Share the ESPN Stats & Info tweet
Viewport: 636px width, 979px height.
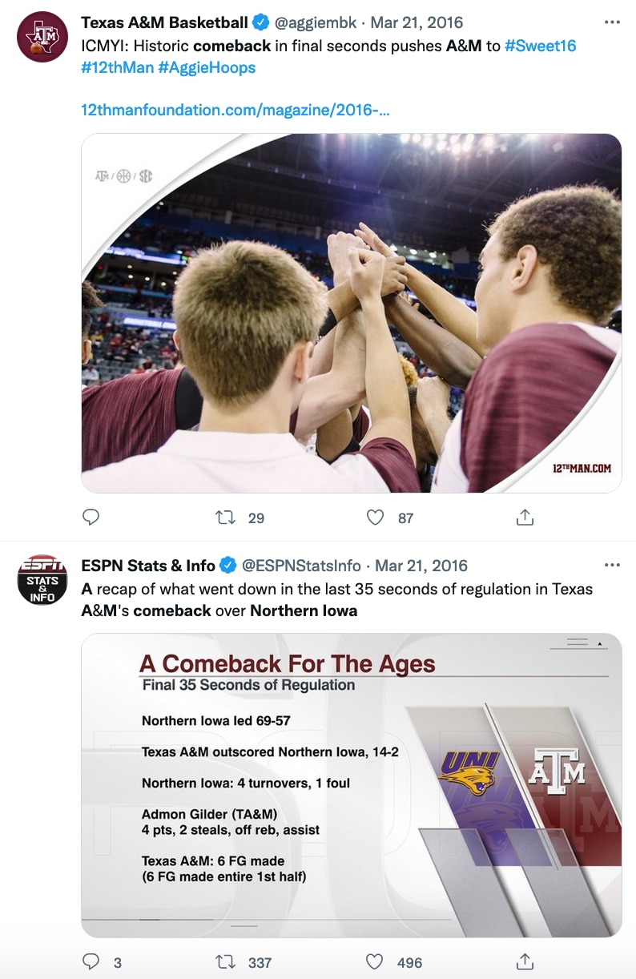pos(525,961)
